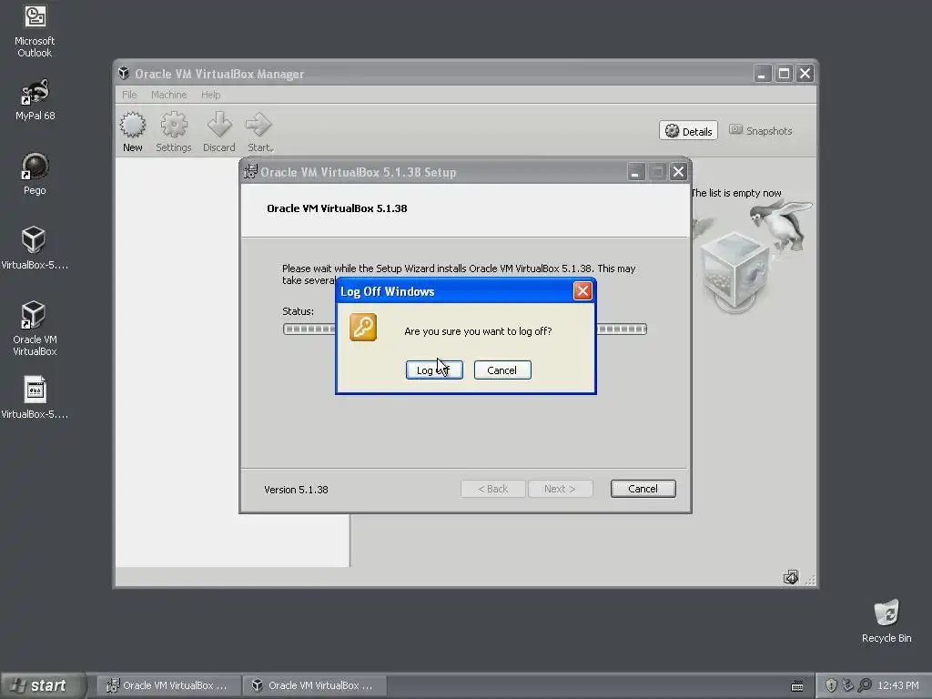The width and height of the screenshot is (932, 699).
Task: Click the Discard toolbar icon
Action: coord(219,132)
